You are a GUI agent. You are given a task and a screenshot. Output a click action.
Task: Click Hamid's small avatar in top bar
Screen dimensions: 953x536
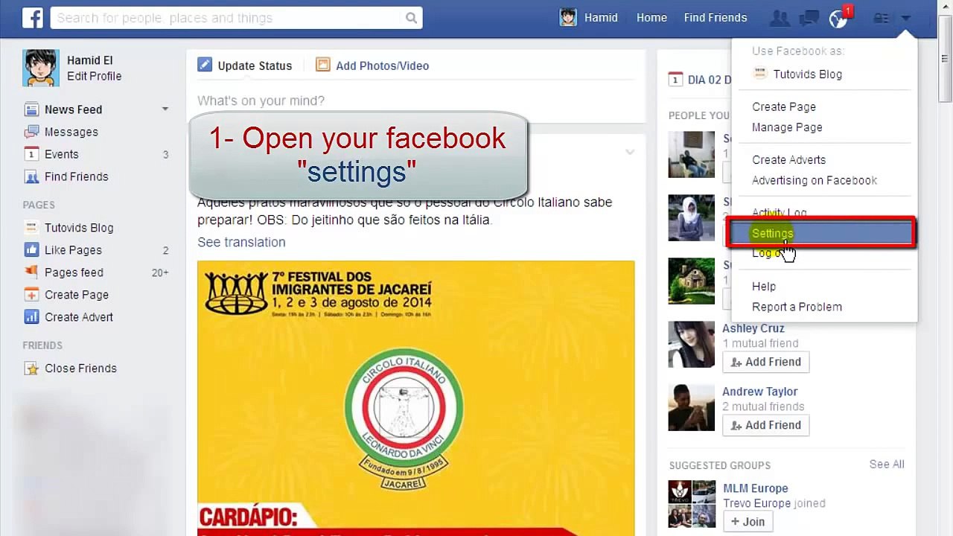pyautogui.click(x=568, y=18)
